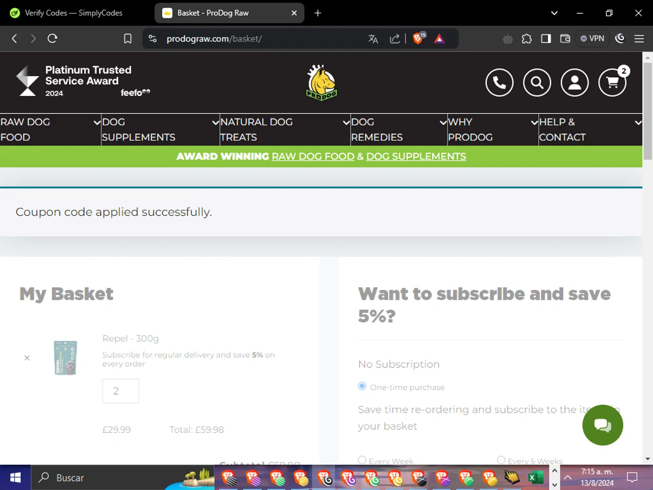The width and height of the screenshot is (653, 490).
Task: Select Every 5 Weeks subscription option
Action: tap(501, 460)
